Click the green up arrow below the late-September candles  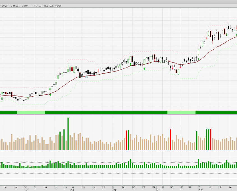pos(144,68)
